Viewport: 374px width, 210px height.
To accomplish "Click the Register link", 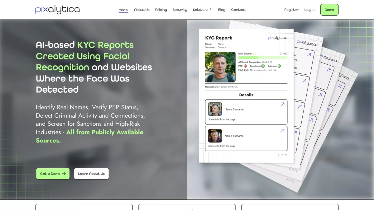I will [x=291, y=10].
